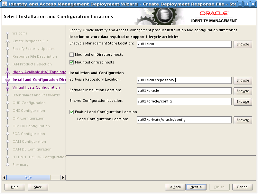Click OAM DB Configuration step label
This screenshot has height=194, width=258.
coord(32,149)
